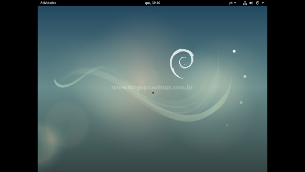Open the clock and calendar at qua, 19:40

pyautogui.click(x=152, y=3)
